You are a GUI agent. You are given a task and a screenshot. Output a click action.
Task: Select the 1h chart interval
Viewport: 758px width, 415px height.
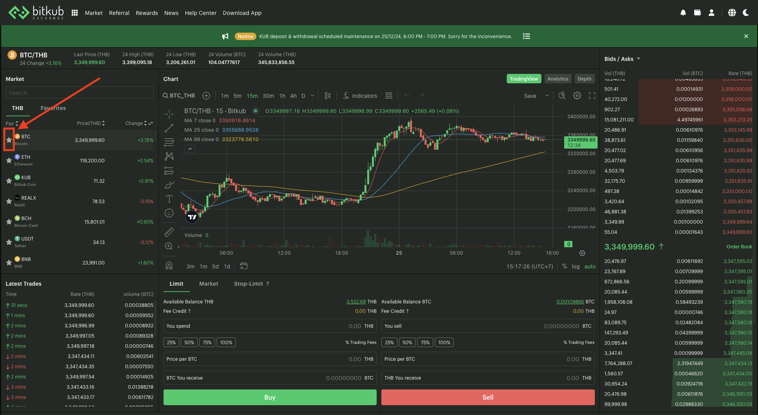(x=282, y=95)
